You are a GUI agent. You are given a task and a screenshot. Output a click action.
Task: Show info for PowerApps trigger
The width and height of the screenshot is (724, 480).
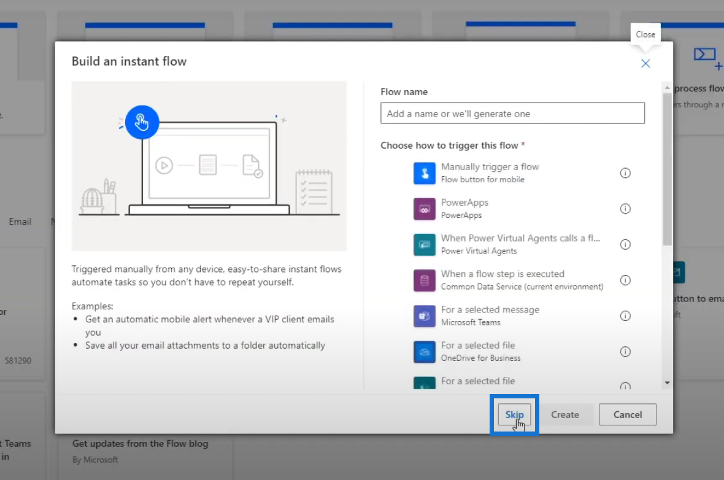click(x=625, y=209)
